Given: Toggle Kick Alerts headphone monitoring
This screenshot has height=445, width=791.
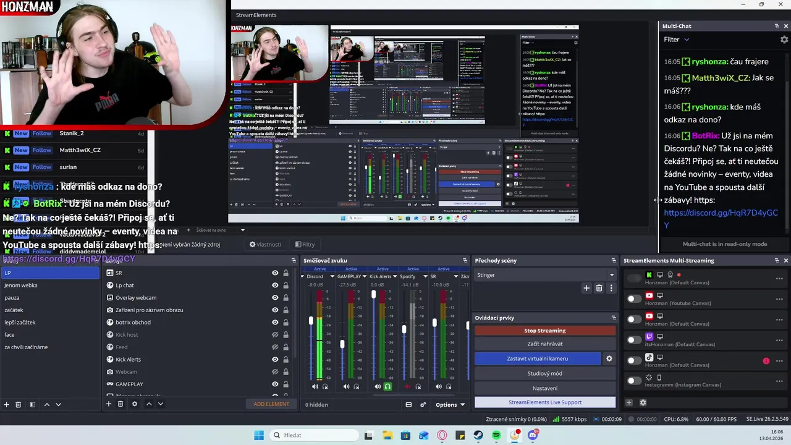Looking at the screenshot, I should pos(387,386).
